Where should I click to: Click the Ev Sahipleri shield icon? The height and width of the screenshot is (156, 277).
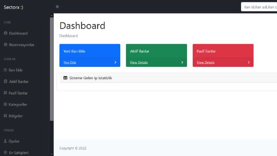click(x=6, y=153)
